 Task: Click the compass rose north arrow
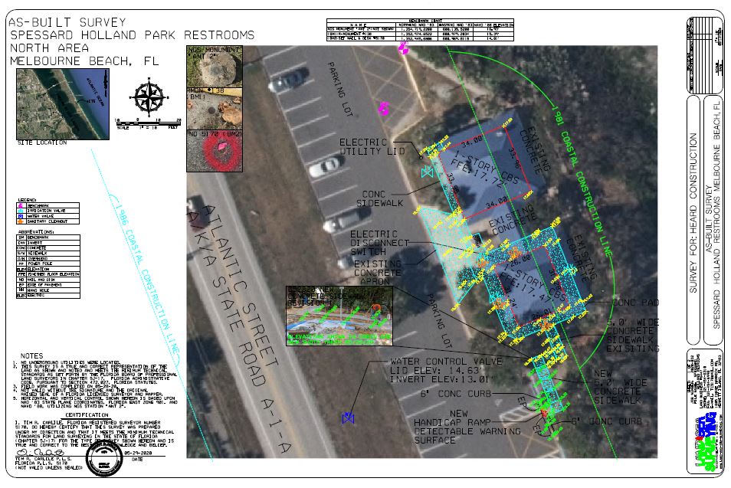[149, 98]
